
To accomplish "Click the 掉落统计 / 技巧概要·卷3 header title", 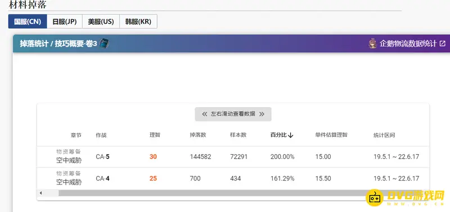I will (x=58, y=44).
